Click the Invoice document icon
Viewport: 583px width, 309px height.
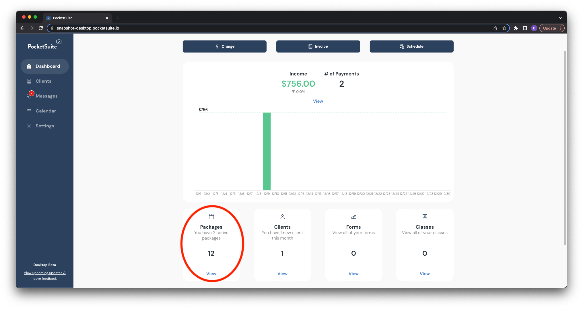310,46
